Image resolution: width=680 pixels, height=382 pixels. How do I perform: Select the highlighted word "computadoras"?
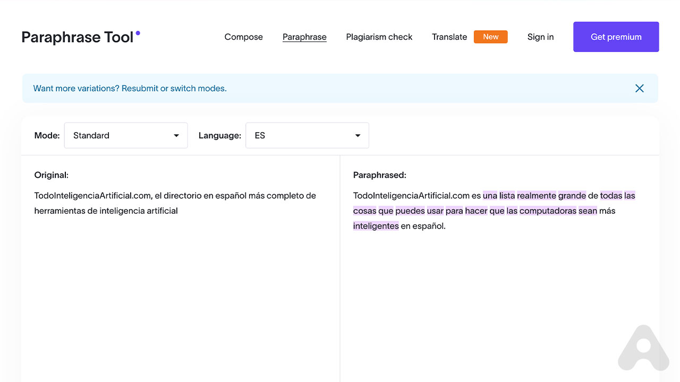pos(548,211)
